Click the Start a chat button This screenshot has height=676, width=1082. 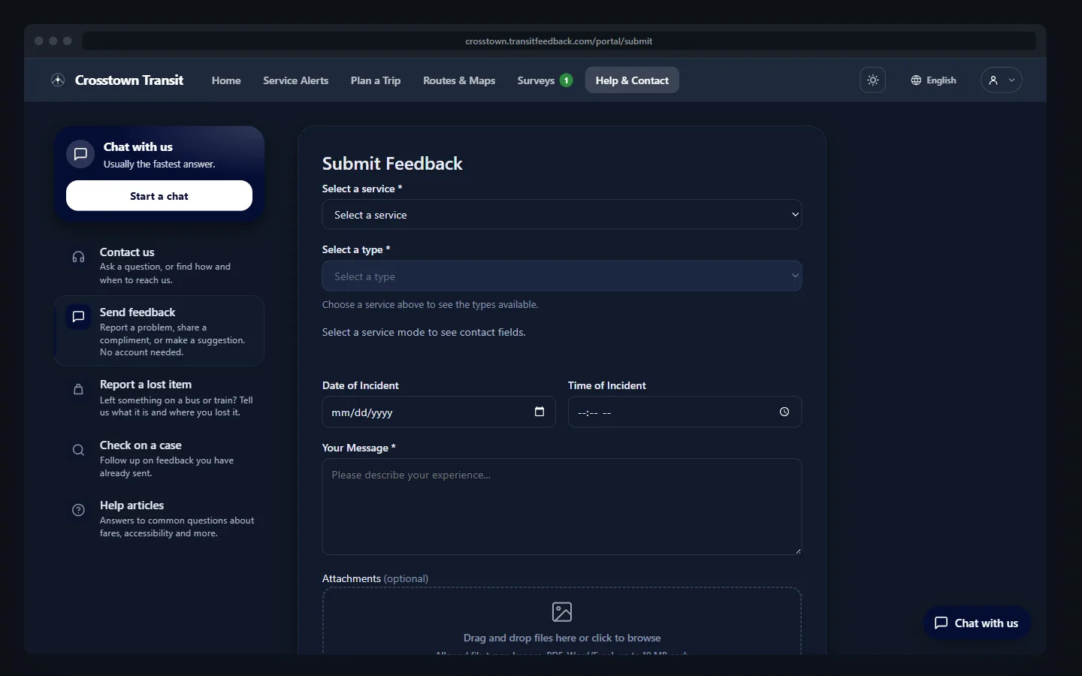point(159,196)
